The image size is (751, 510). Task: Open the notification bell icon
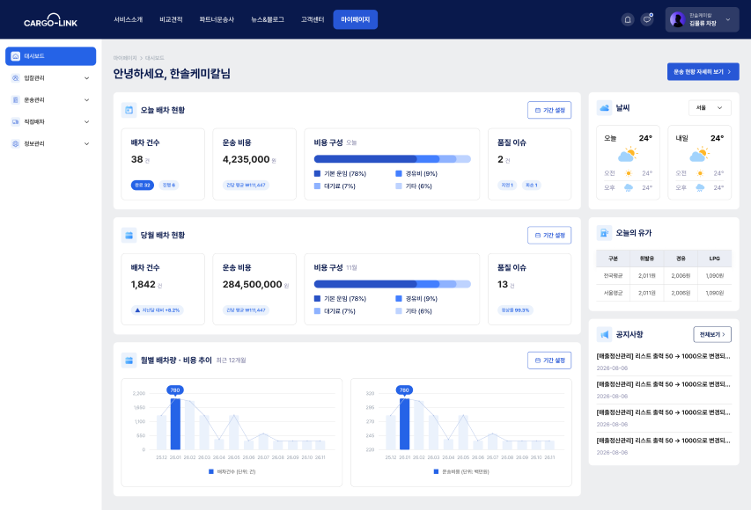pos(628,19)
